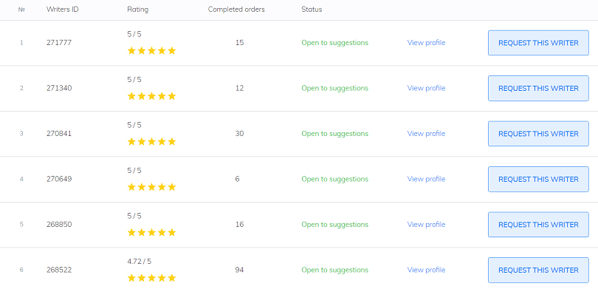Viewport: 598px width, 292px height.
Task: Open View profile link for writer 271340
Action: tap(426, 88)
